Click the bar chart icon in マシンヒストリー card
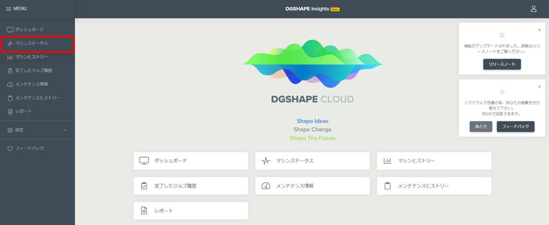The width and height of the screenshot is (549, 225). tap(387, 161)
